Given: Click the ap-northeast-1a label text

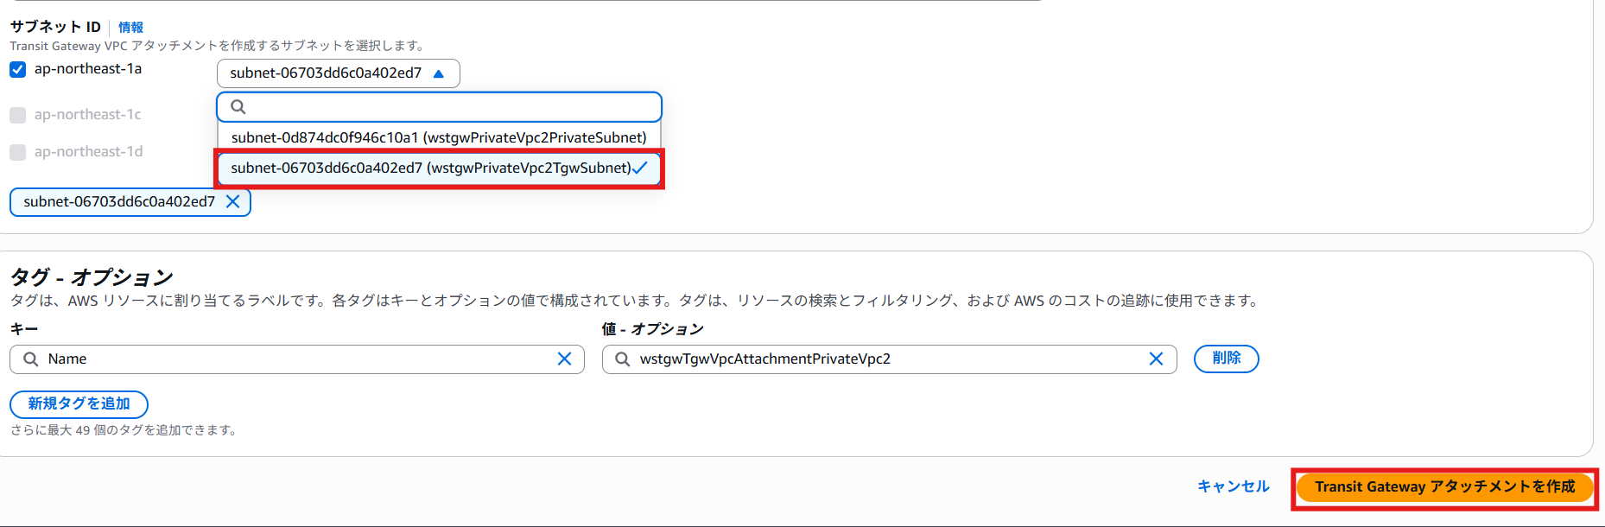Looking at the screenshot, I should coord(88,69).
